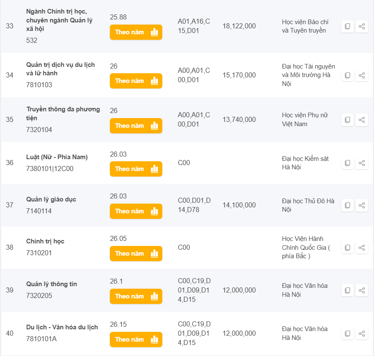The height and width of the screenshot is (356, 374).
Task: Click Theo năm button for score 25.88
Action: [136, 32]
